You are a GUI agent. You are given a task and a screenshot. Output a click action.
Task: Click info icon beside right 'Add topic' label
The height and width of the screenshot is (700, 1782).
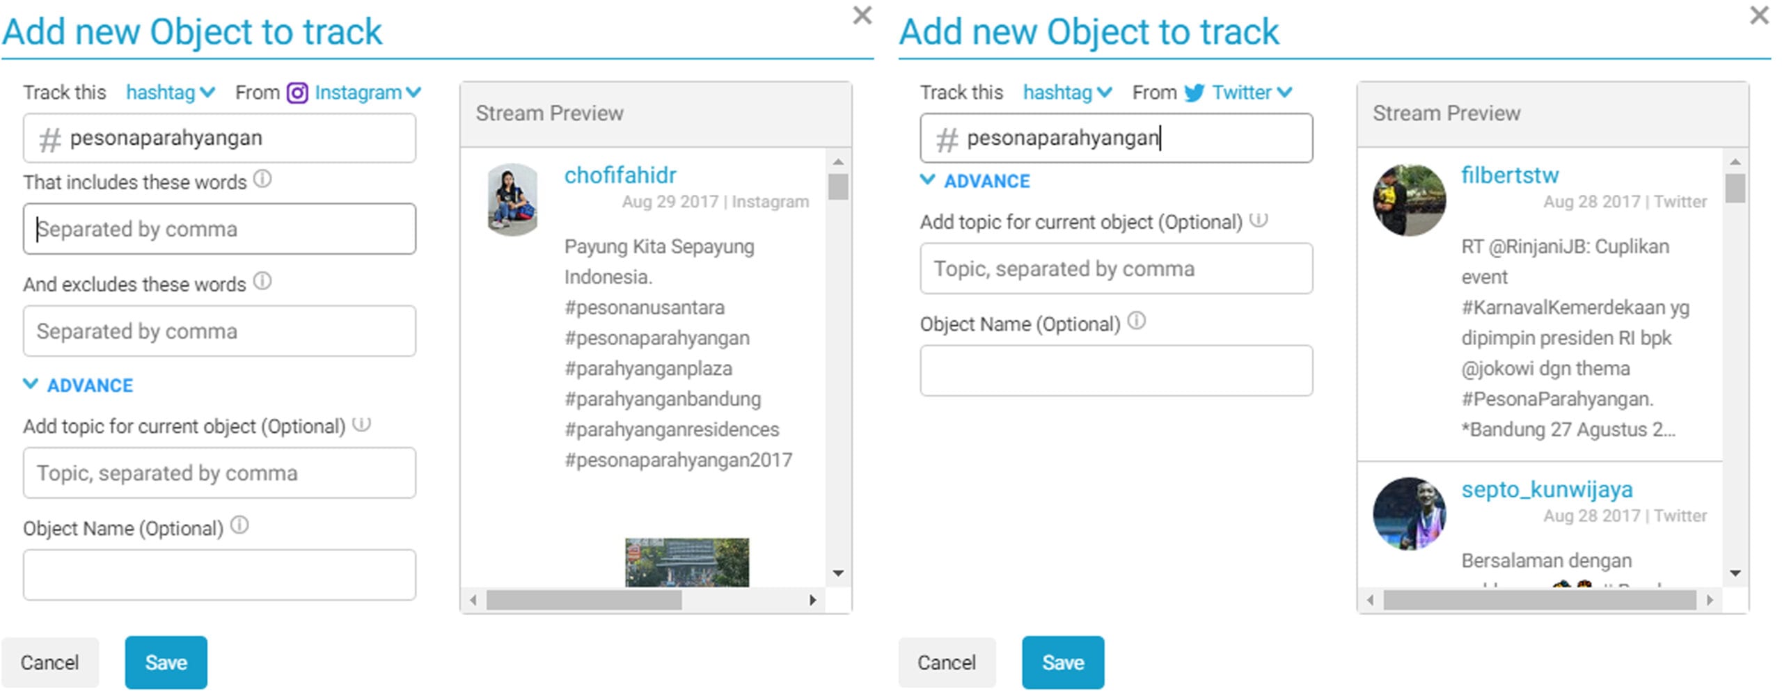[1259, 220]
